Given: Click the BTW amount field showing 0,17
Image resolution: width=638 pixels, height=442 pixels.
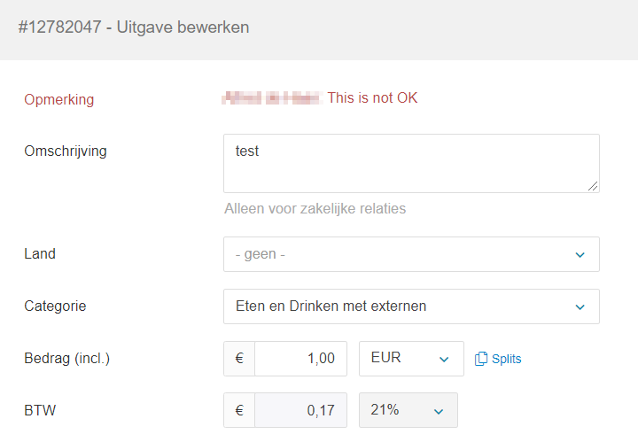Looking at the screenshot, I should [300, 411].
